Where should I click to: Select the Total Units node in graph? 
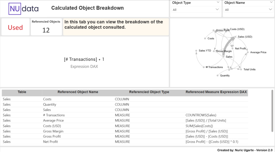(241, 70)
